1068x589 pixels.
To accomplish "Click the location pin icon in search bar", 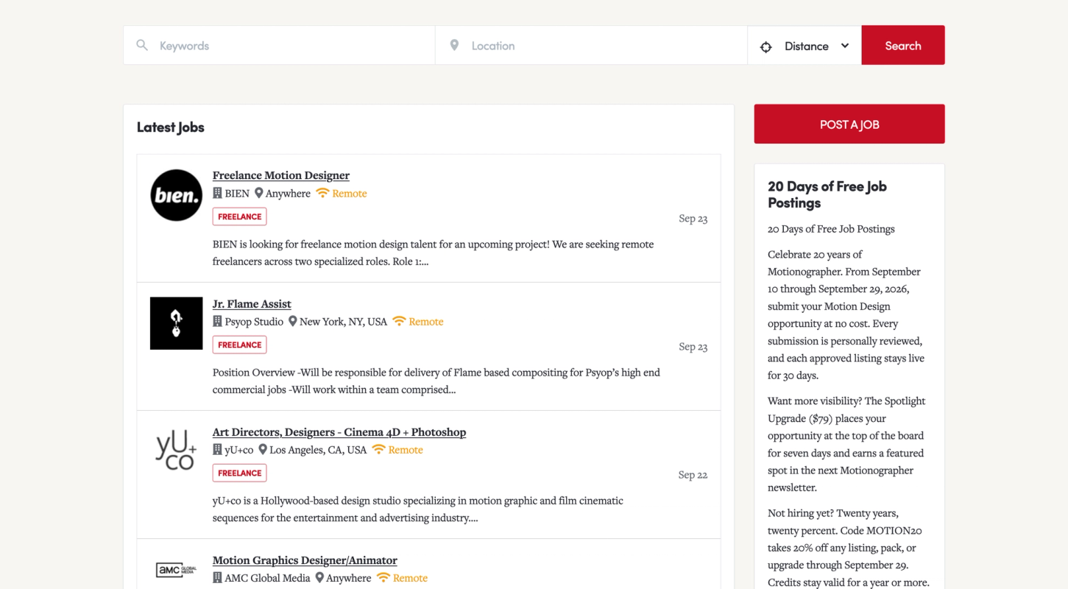I will click(x=454, y=46).
